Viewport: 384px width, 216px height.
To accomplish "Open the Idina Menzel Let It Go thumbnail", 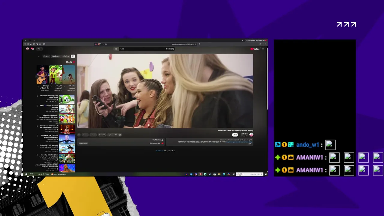I will pos(67,139).
